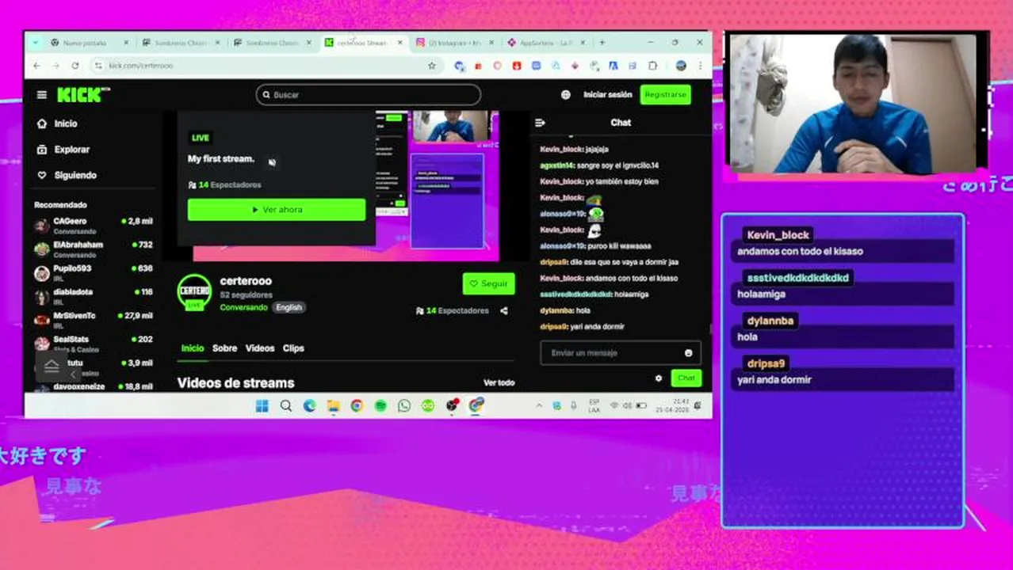1013x570 pixels.
Task: Click the green Chat send button
Action: point(686,378)
